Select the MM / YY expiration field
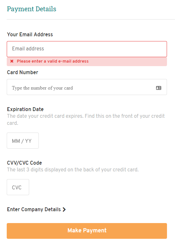 point(23,141)
